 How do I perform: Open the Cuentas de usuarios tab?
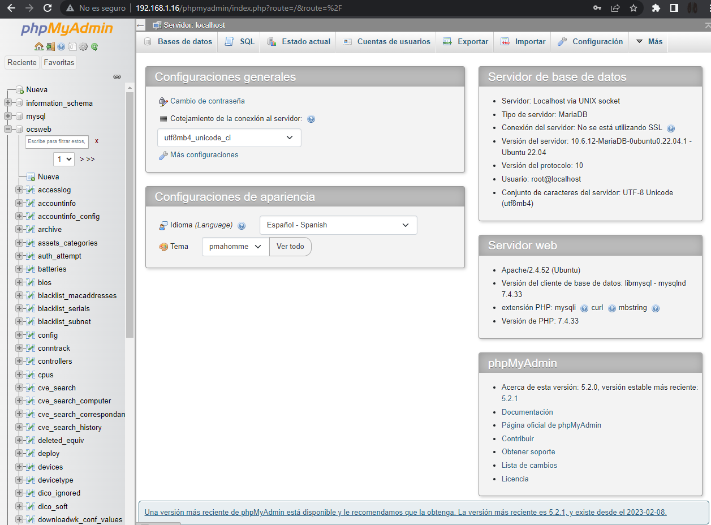386,41
